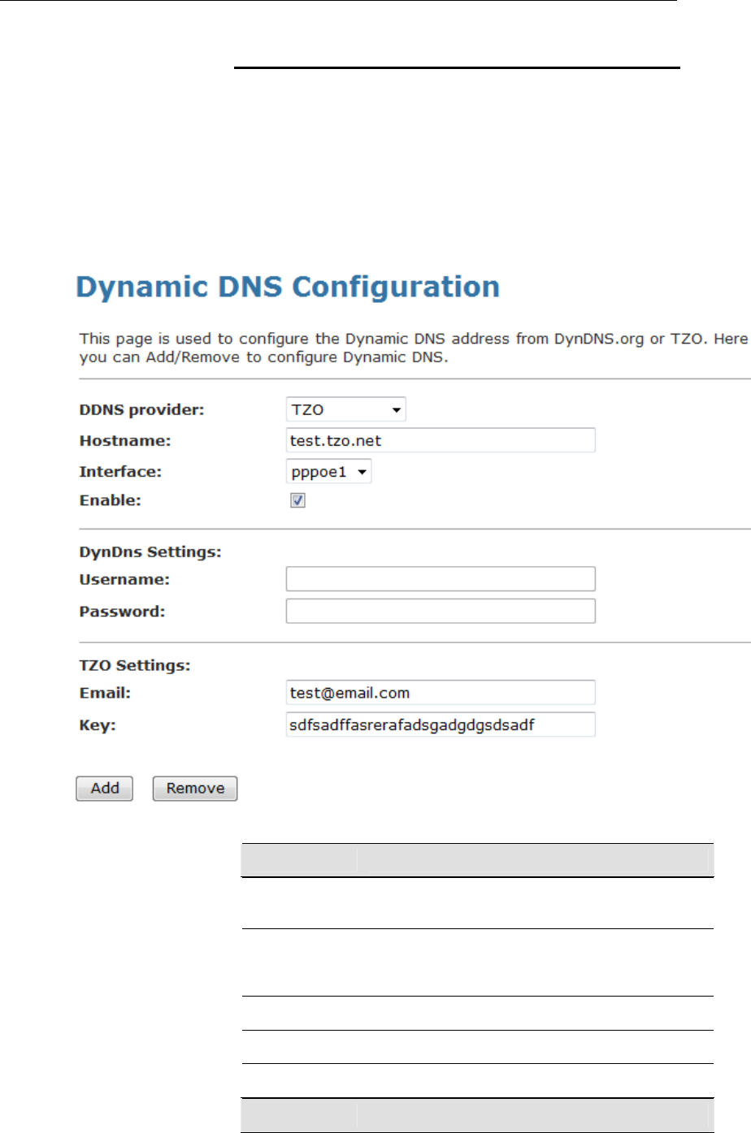Screen dimensions: 751x1133
Task: Expand the Interface dropdown set to pppoe1
Action: pyautogui.click(x=328, y=472)
